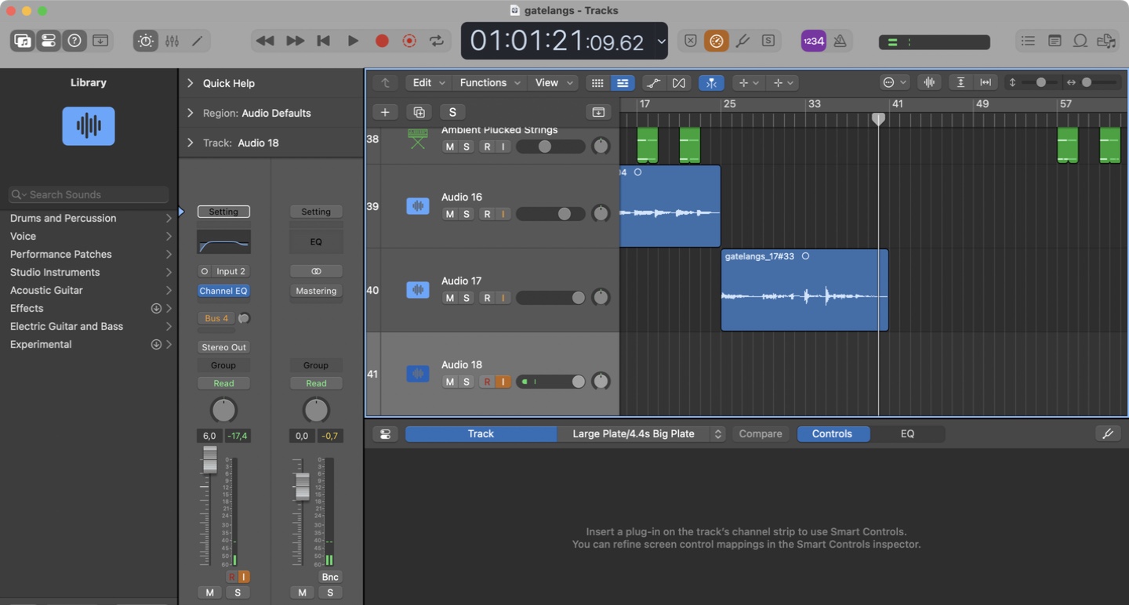Add a new track with plus button
This screenshot has height=605, width=1129.
click(385, 112)
